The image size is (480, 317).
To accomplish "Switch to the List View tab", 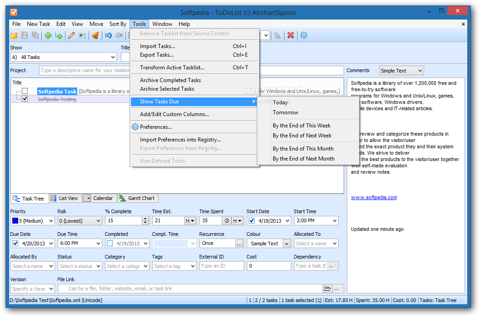I will point(65,198).
